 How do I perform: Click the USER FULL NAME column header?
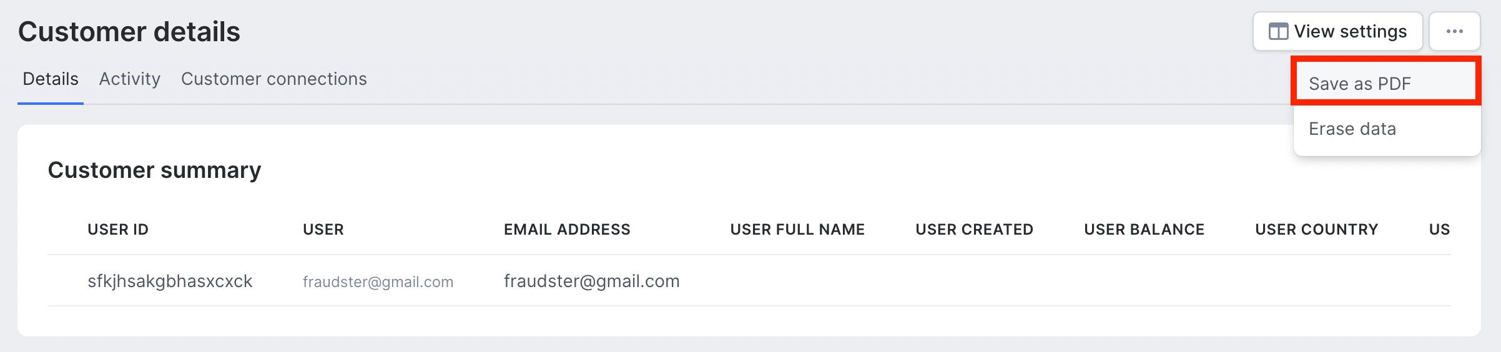point(797,229)
